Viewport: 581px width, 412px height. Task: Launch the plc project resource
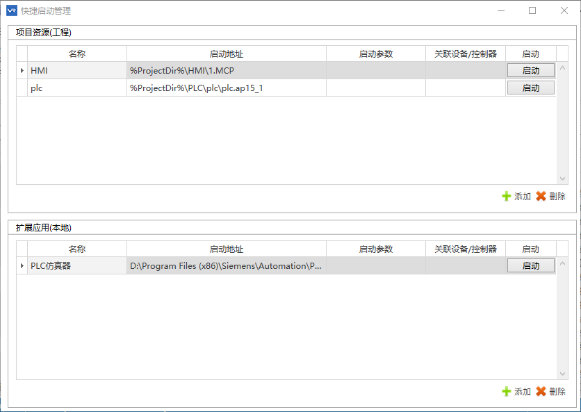pyautogui.click(x=530, y=88)
